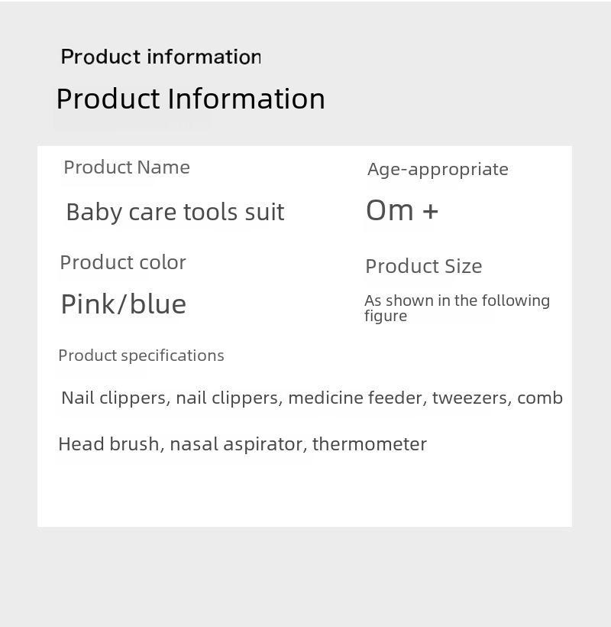Click the word 'comb' in specifications
This screenshot has width=611, height=627.
click(x=540, y=398)
